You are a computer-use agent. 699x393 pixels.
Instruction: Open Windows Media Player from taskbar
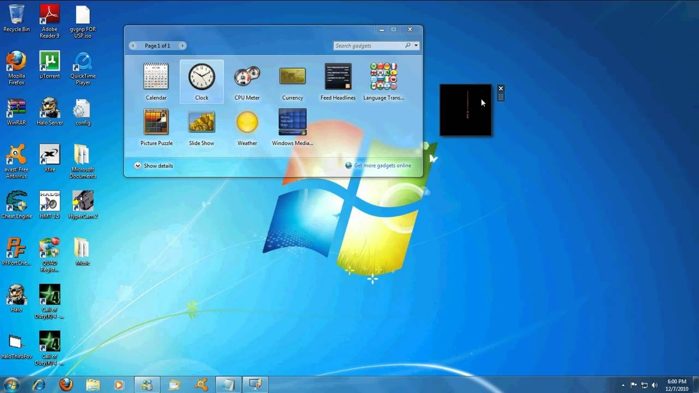[x=119, y=384]
